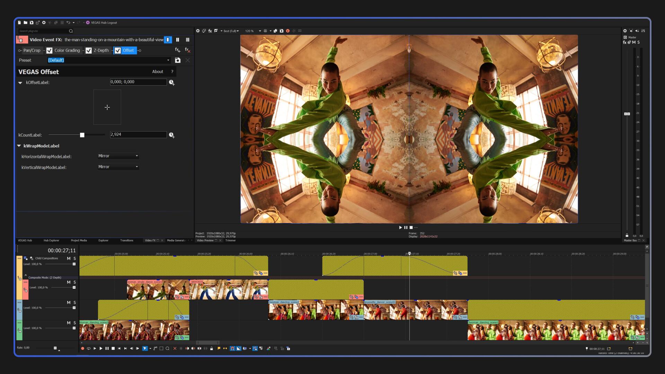Activate the grid overlay icon above preview
The image size is (665, 374).
[x=265, y=31]
